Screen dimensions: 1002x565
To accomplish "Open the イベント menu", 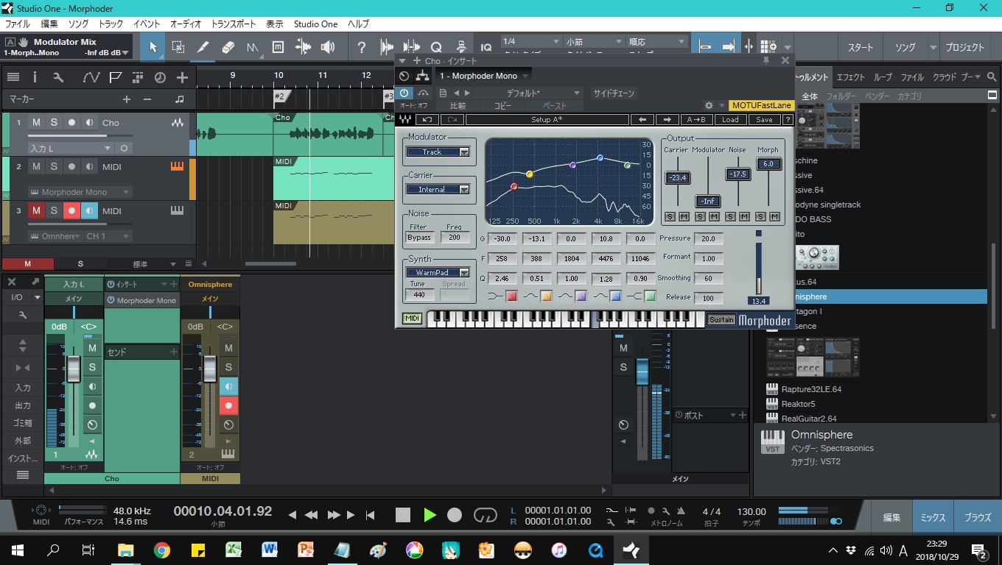I will (x=145, y=24).
